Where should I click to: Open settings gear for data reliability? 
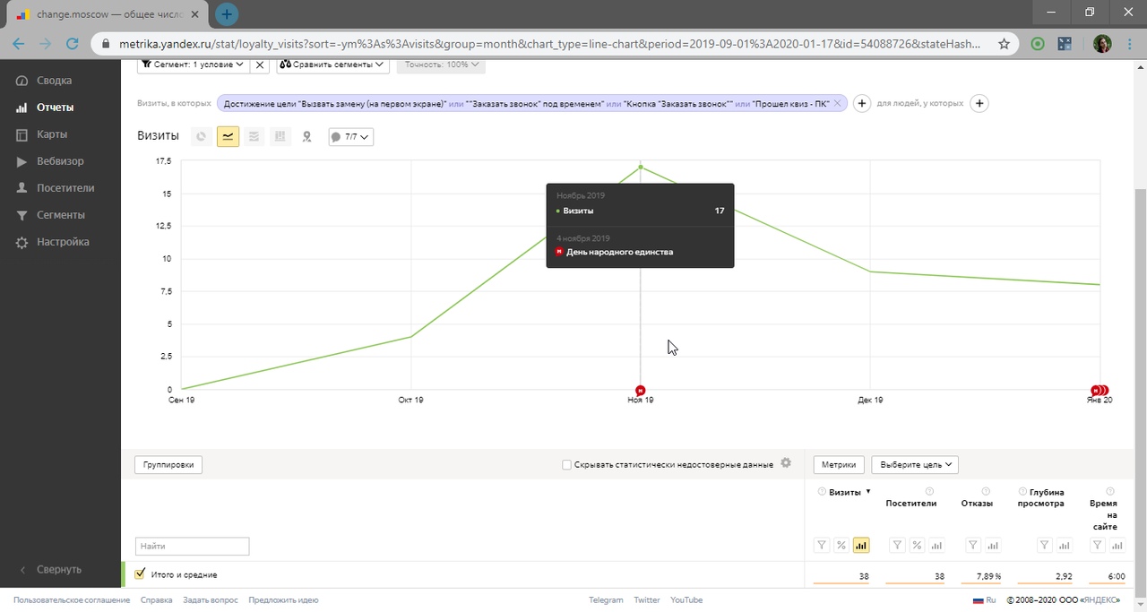(x=786, y=463)
